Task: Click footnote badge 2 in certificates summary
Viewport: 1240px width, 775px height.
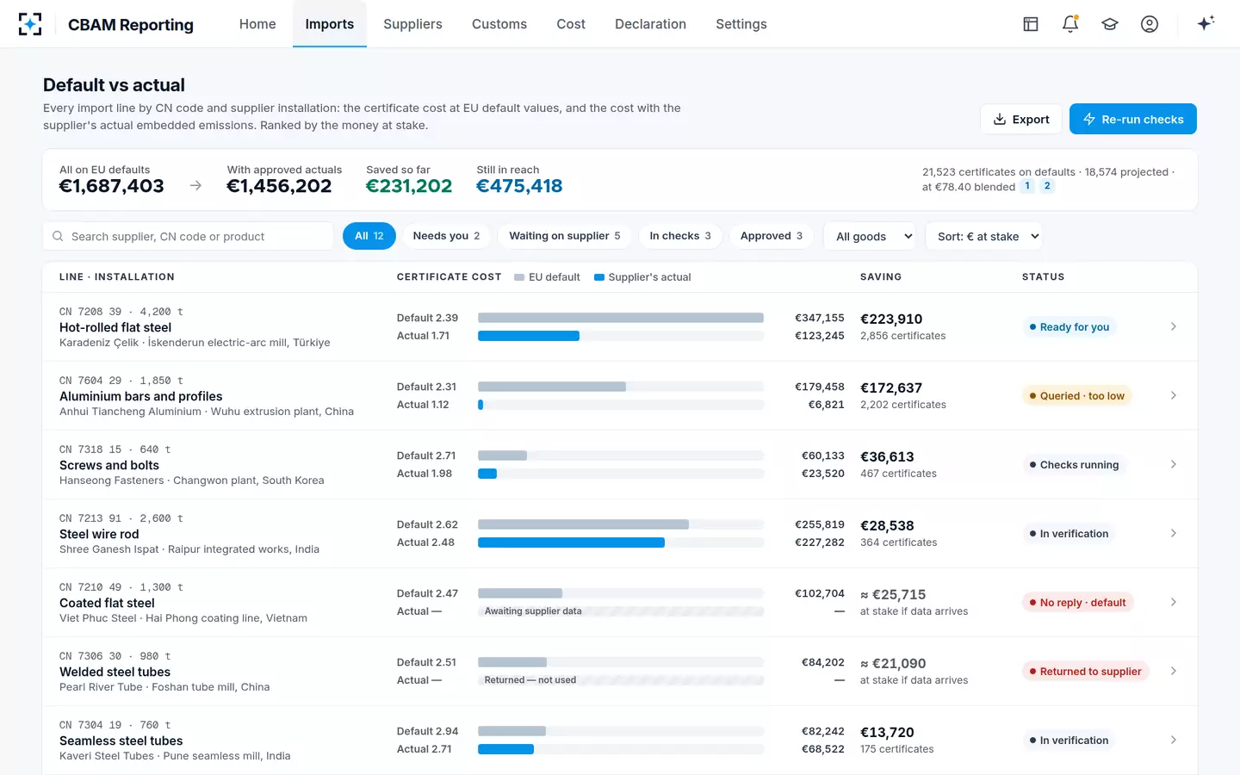Action: point(1047,186)
